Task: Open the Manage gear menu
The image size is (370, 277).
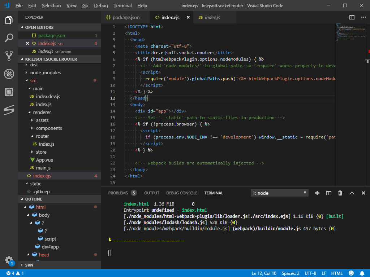Action: (9, 260)
